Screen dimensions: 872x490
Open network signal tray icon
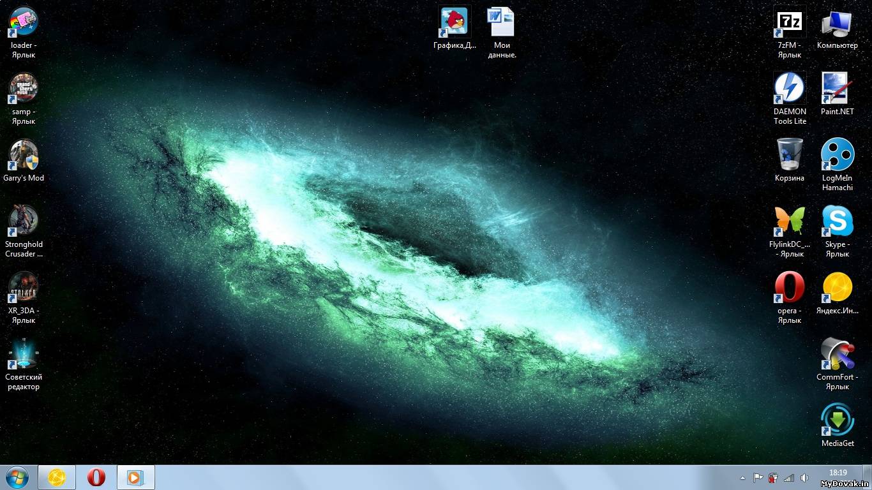(x=789, y=477)
